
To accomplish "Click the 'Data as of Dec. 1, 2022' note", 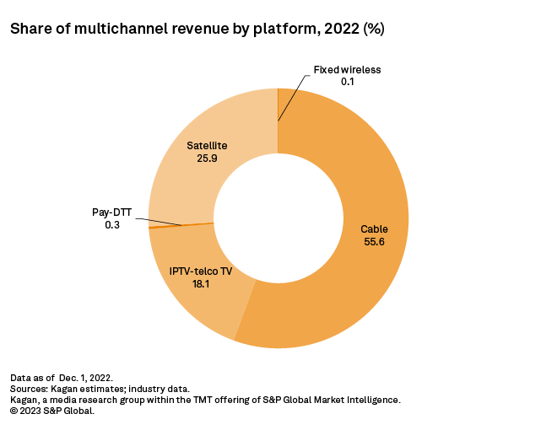I will click(61, 377).
